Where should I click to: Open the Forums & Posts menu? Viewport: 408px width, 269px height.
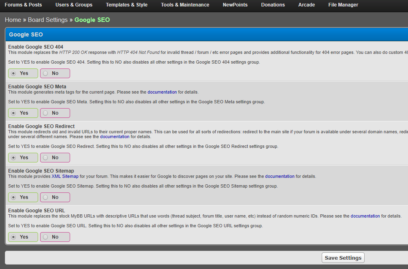pyautogui.click(x=23, y=5)
